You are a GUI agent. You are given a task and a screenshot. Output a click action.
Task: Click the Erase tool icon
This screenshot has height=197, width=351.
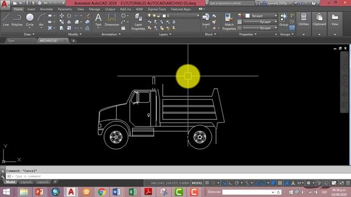pos(88,16)
